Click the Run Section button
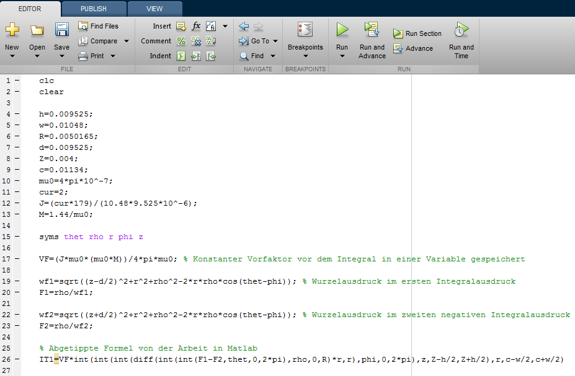 (417, 33)
